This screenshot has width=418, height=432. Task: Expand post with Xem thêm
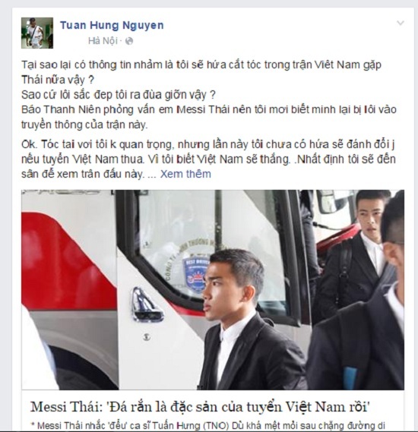pos(185,174)
